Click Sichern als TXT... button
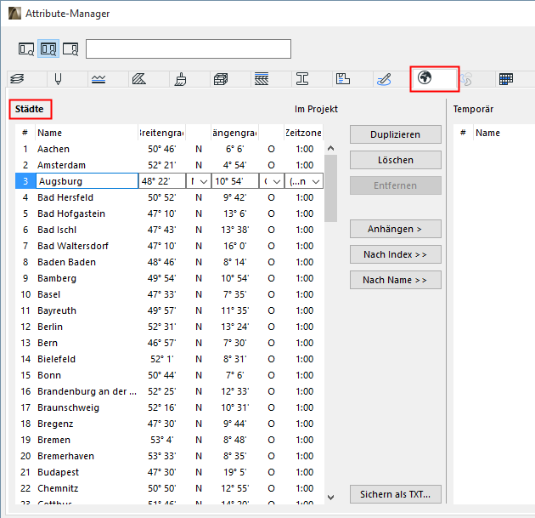Image resolution: width=535 pixels, height=518 pixels. (x=396, y=494)
